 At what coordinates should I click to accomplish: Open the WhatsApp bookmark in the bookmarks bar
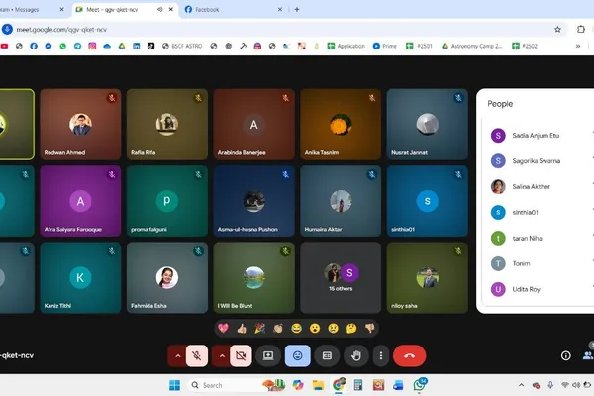(63, 46)
